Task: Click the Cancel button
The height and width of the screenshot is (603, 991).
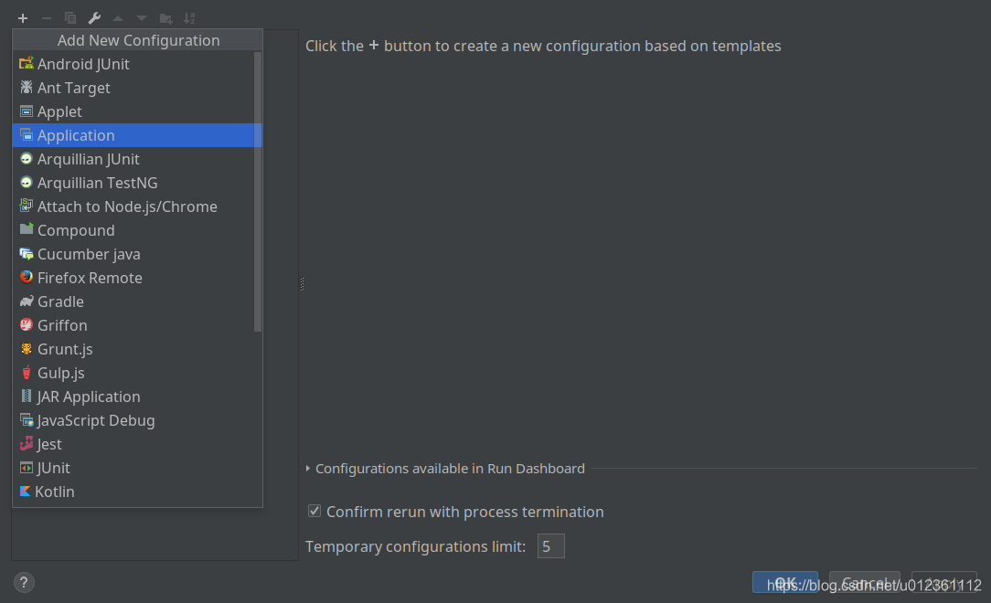Action: pyautogui.click(x=864, y=582)
